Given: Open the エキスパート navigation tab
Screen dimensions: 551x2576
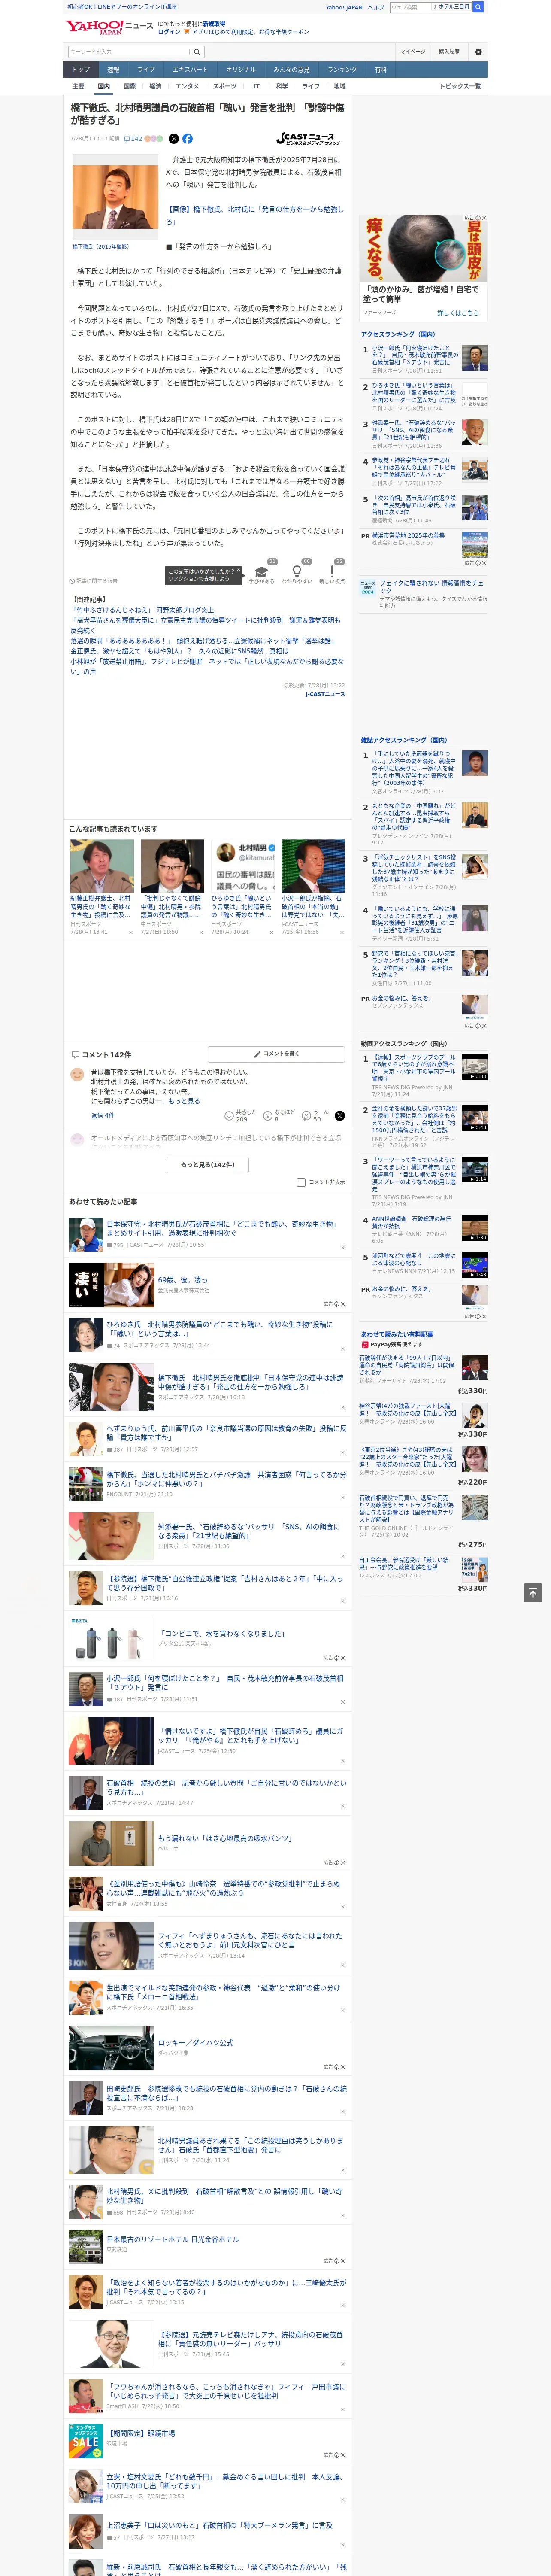Looking at the screenshot, I should 190,70.
